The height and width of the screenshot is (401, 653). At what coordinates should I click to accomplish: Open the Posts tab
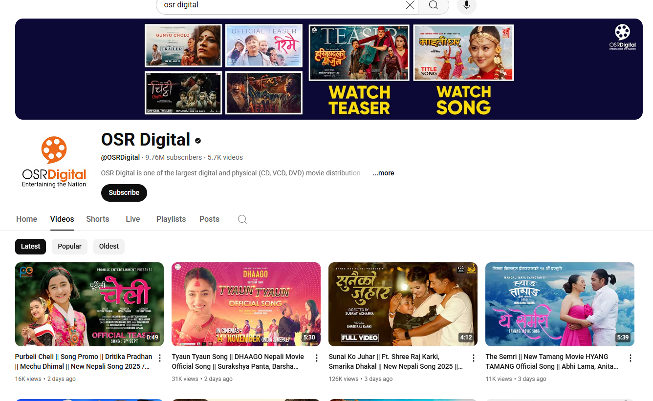coord(209,219)
